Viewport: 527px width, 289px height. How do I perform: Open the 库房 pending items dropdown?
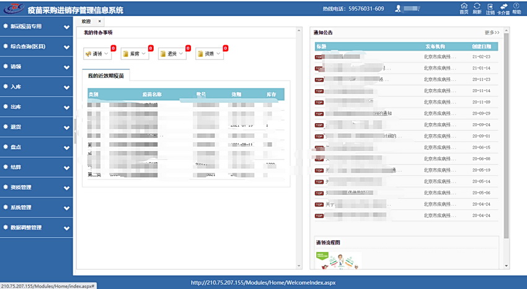click(x=135, y=54)
